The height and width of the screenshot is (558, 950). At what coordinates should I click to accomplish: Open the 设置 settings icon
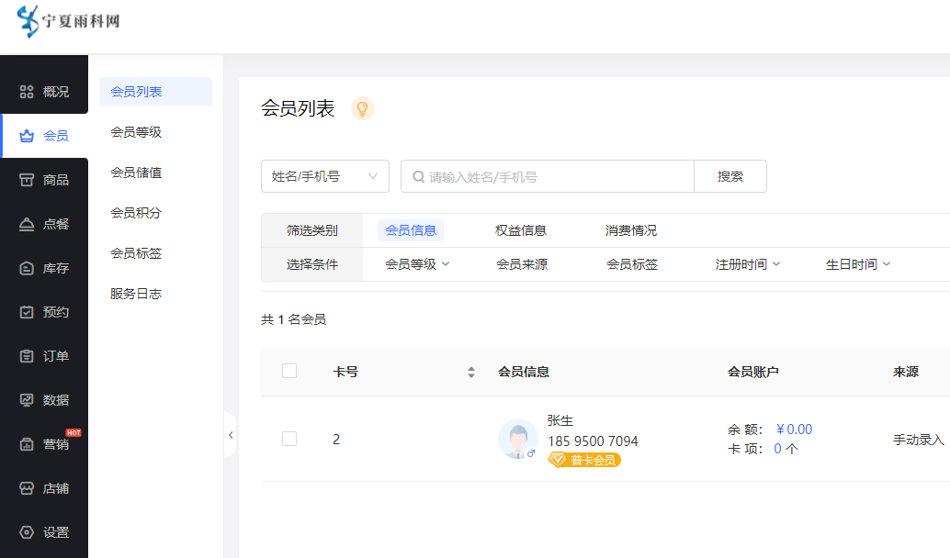click(27, 532)
